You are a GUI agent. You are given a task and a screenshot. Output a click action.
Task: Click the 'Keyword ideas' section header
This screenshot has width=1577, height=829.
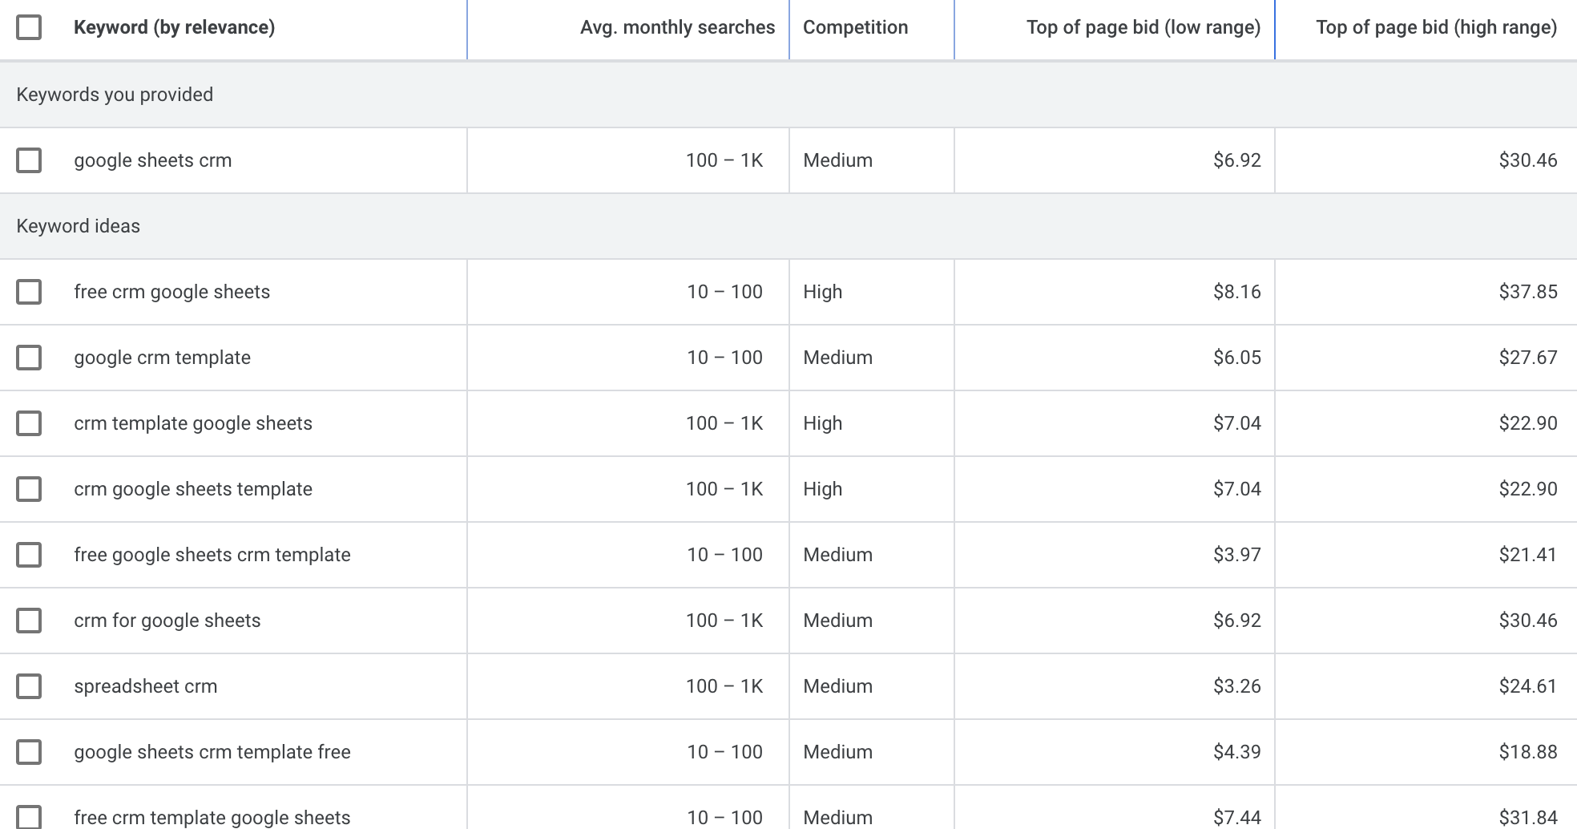pyautogui.click(x=79, y=226)
